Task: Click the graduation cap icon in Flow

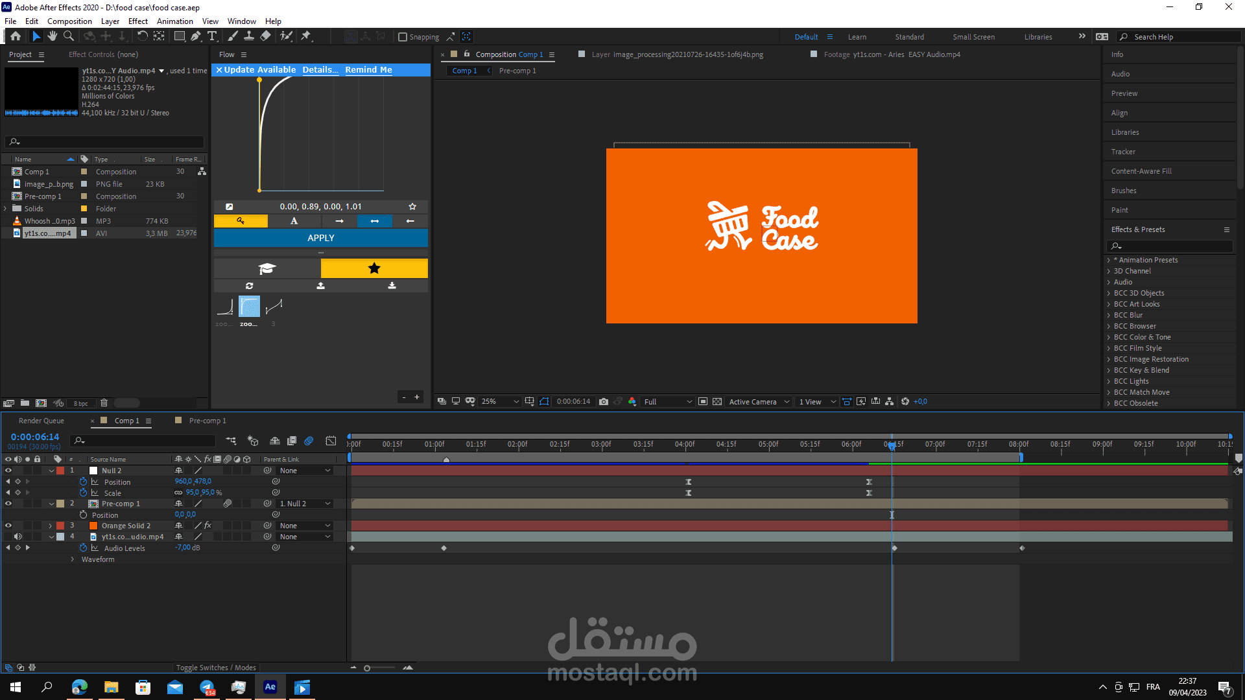Action: (x=267, y=268)
